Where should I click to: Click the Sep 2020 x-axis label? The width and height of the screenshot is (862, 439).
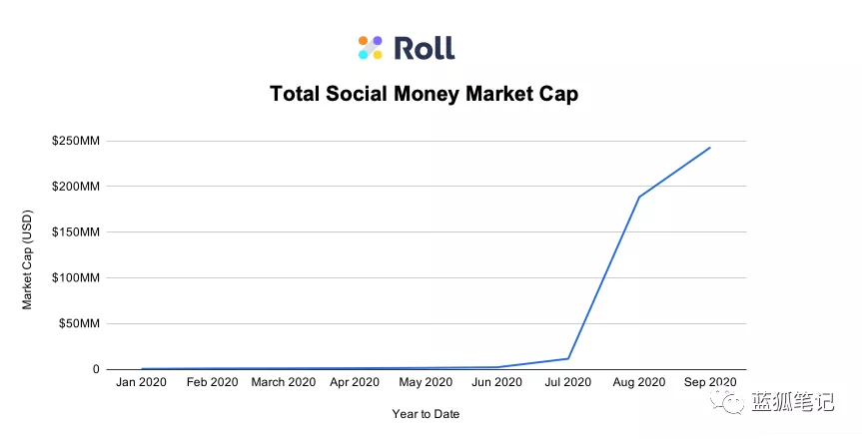pos(710,382)
